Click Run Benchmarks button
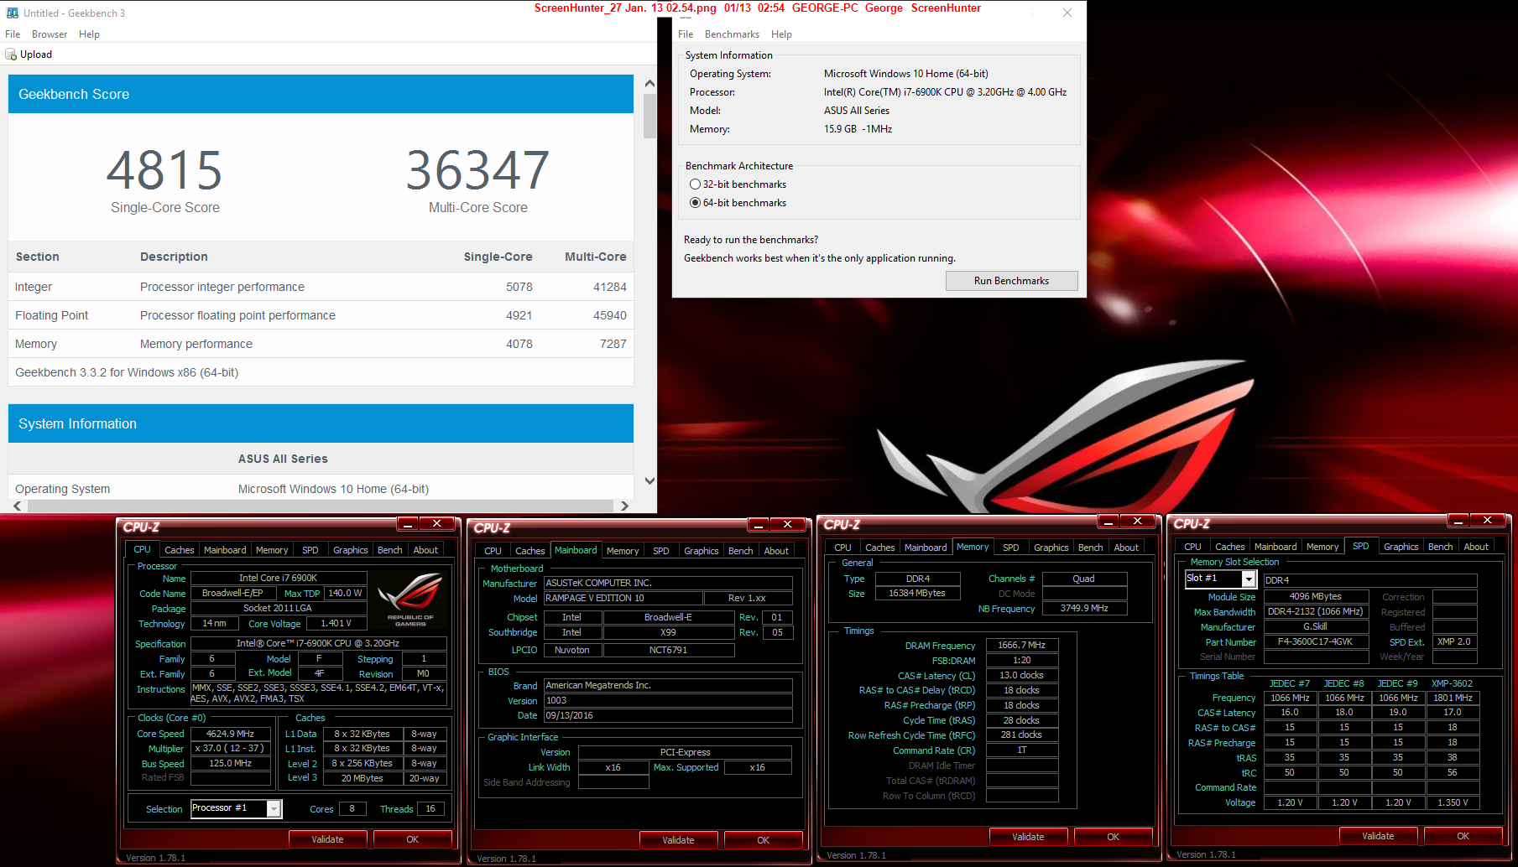This screenshot has height=867, width=1518. point(1011,281)
